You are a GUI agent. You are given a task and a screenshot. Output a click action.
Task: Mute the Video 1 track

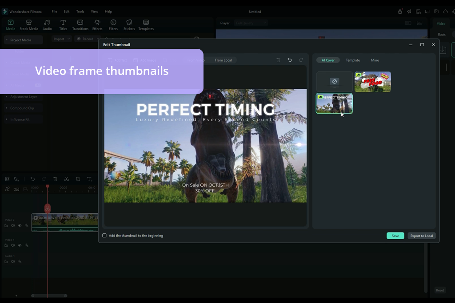click(x=13, y=245)
